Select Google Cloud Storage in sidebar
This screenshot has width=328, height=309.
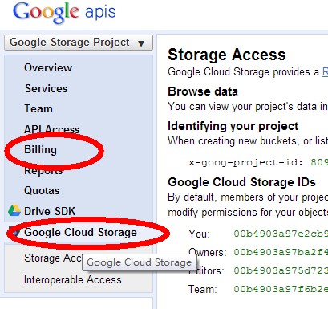coord(80,232)
